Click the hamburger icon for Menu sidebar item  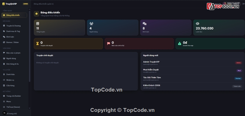[4, 102]
